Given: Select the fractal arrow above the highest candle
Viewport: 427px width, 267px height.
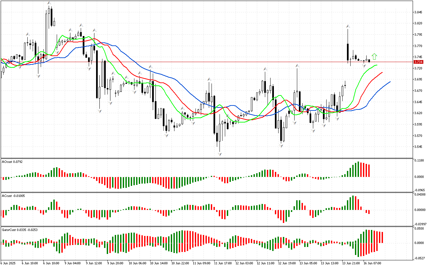Looking at the screenshot, I should (x=49, y=3).
